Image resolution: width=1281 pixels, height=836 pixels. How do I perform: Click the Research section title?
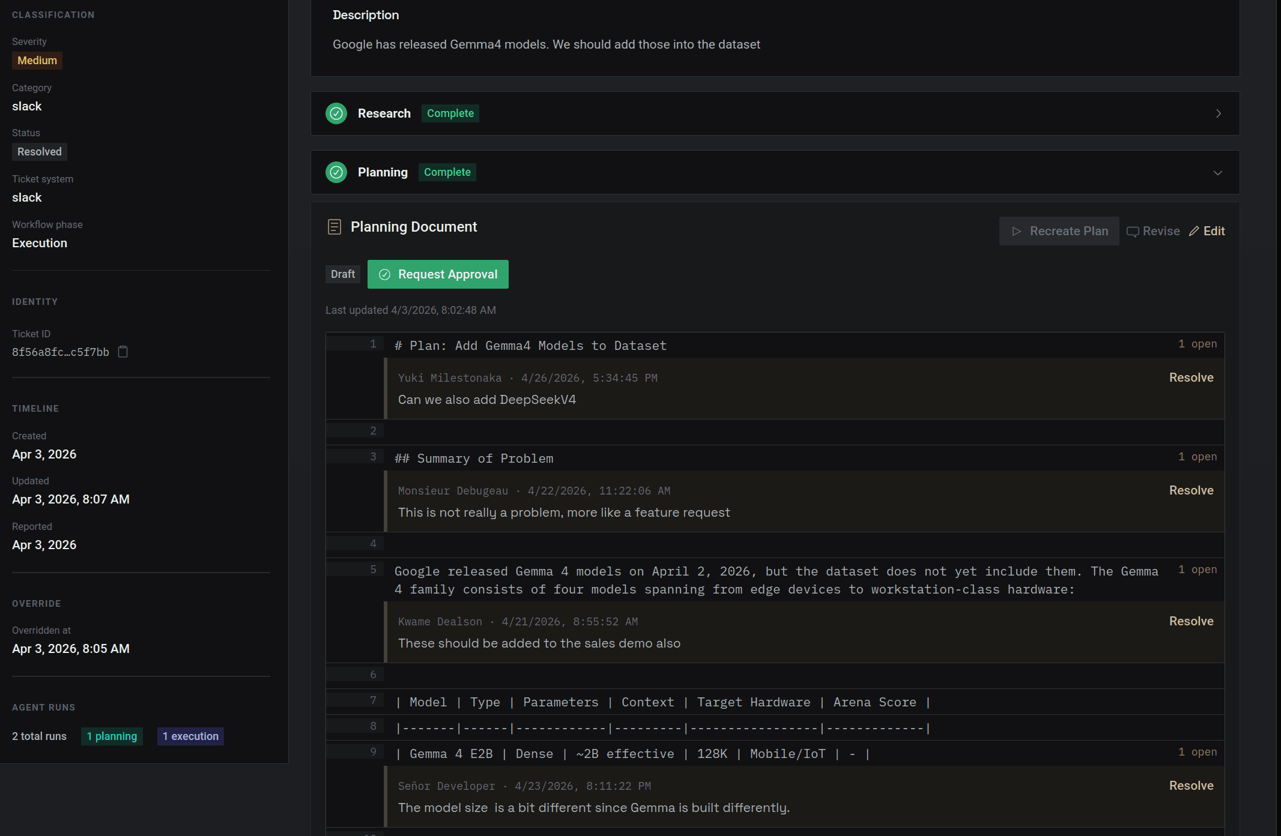click(384, 113)
